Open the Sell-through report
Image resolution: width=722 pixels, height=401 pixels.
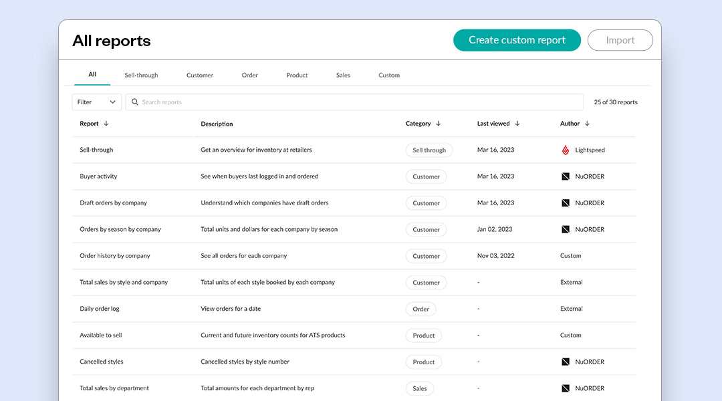point(96,150)
